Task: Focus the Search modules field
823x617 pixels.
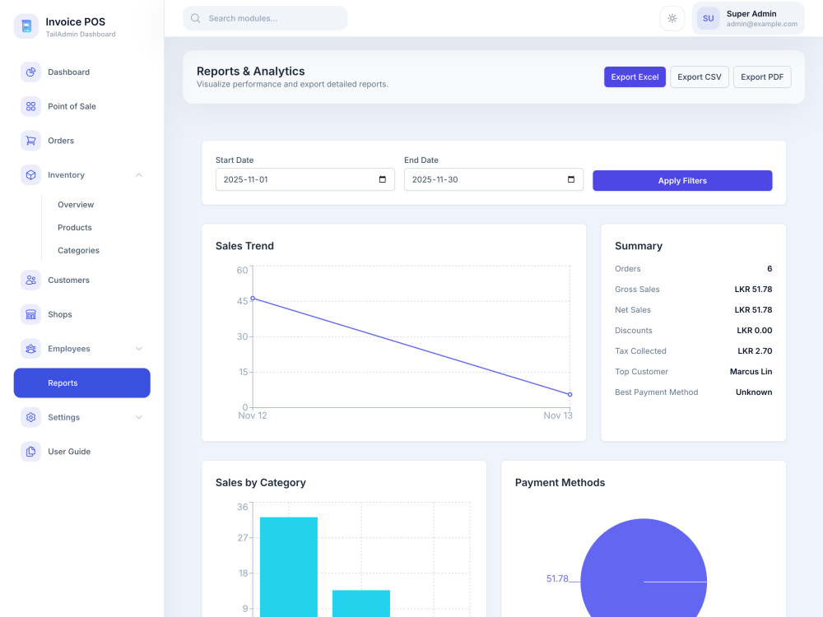Action: coord(265,18)
